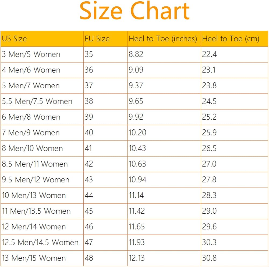Select the 30.8 cm cell

(234, 258)
